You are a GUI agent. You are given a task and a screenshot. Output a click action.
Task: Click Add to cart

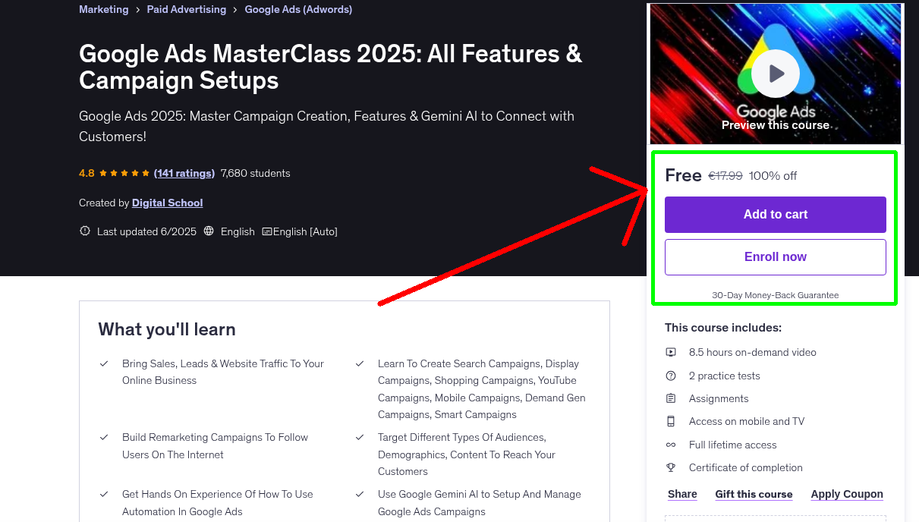click(775, 215)
